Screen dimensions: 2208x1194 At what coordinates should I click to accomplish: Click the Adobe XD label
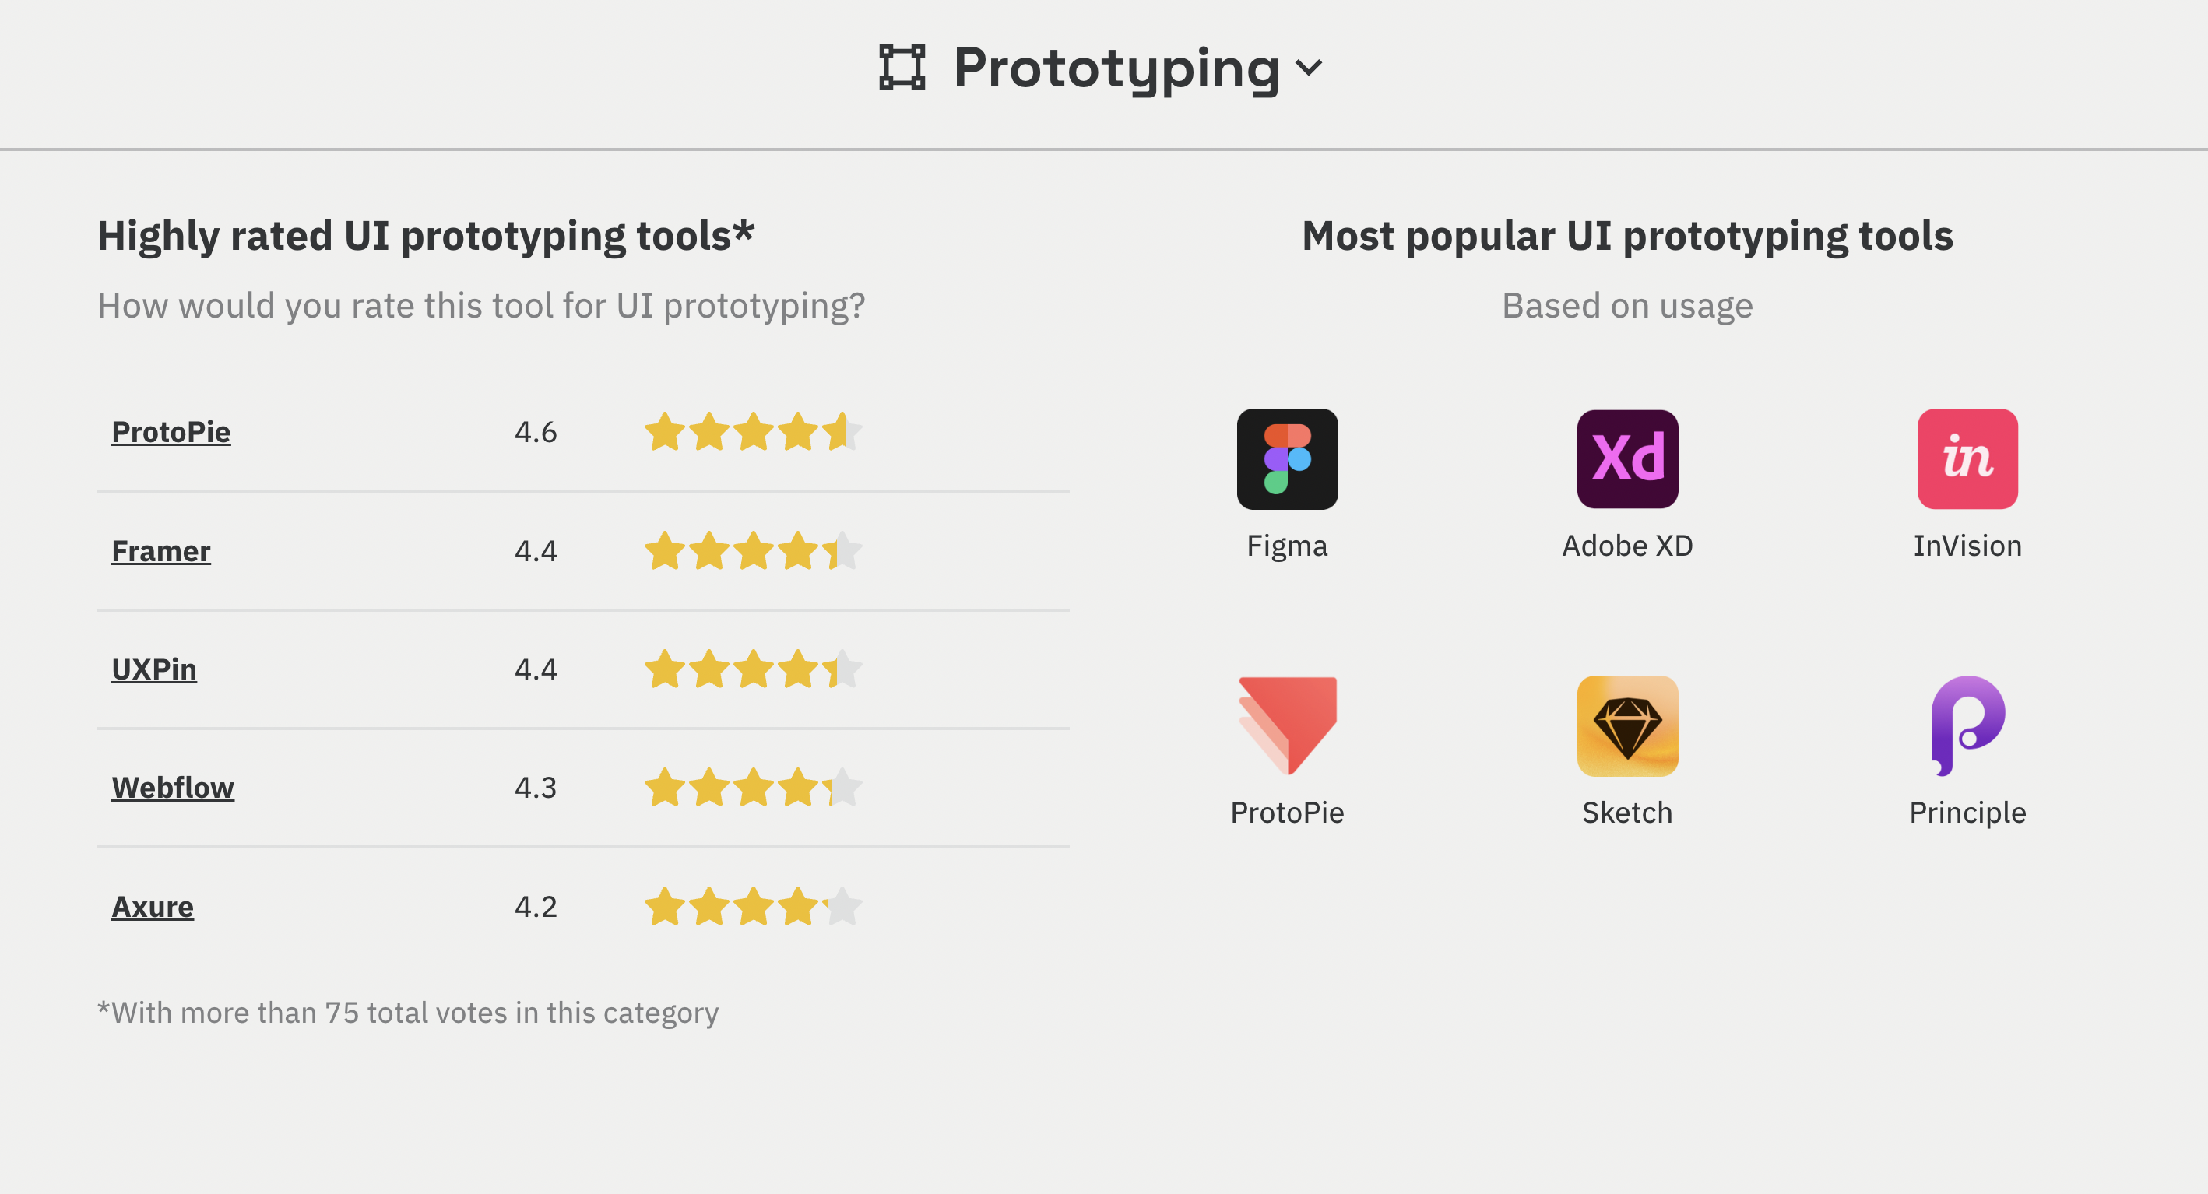click(x=1627, y=545)
